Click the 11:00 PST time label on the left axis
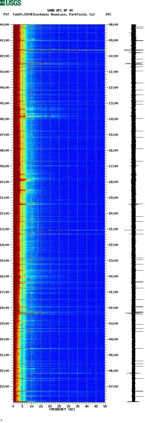The image size is (145, 423). point(5,198)
